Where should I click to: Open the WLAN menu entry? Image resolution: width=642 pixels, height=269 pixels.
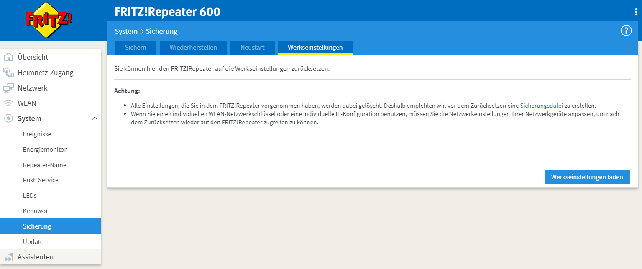tap(51, 103)
